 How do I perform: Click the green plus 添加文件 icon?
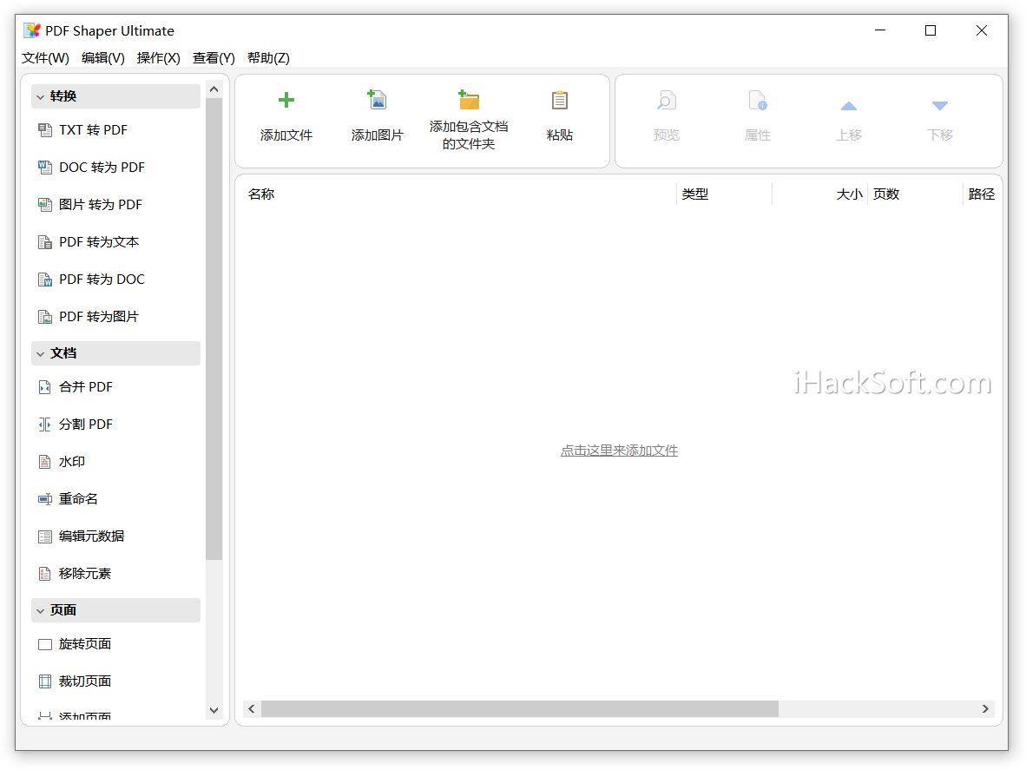(286, 100)
